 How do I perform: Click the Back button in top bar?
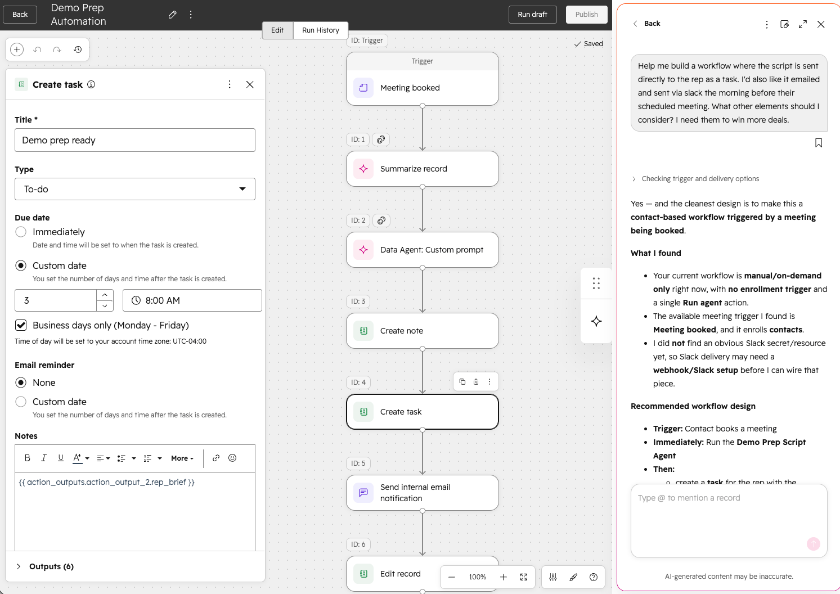[x=20, y=15]
